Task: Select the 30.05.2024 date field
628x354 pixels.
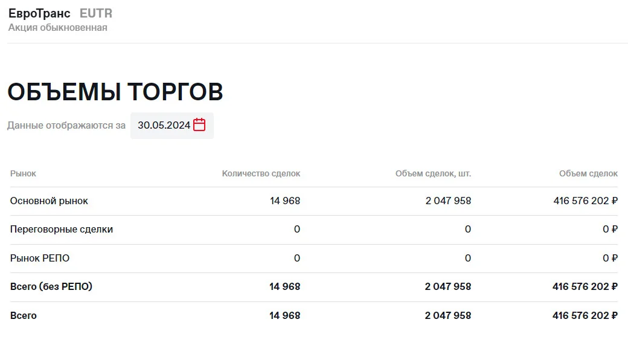Action: pyautogui.click(x=172, y=125)
